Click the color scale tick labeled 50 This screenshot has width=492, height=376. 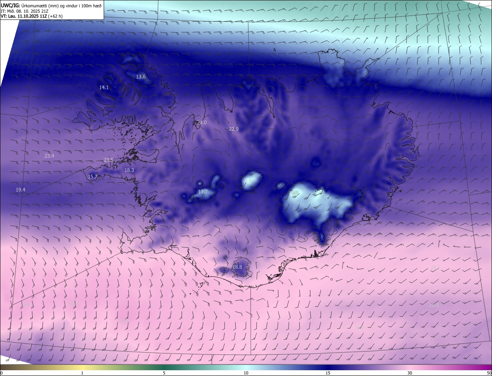point(489,373)
